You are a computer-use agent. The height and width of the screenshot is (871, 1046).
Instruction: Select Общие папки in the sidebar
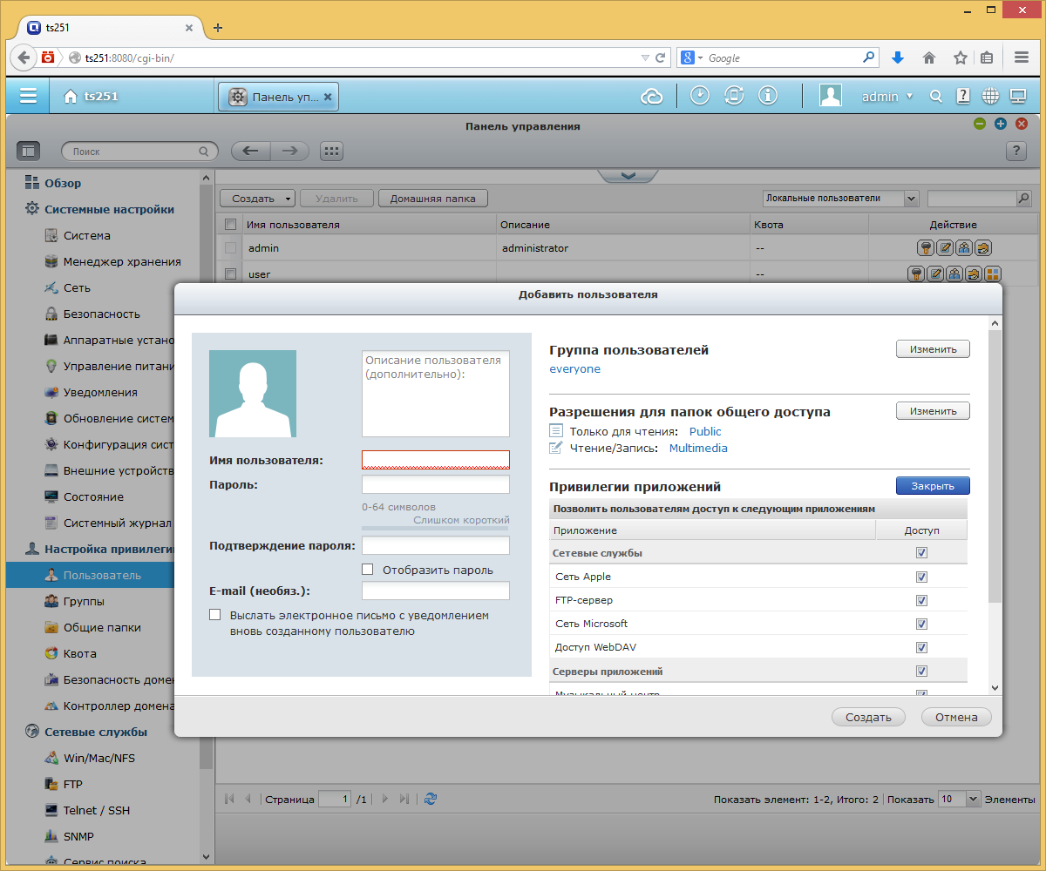102,627
